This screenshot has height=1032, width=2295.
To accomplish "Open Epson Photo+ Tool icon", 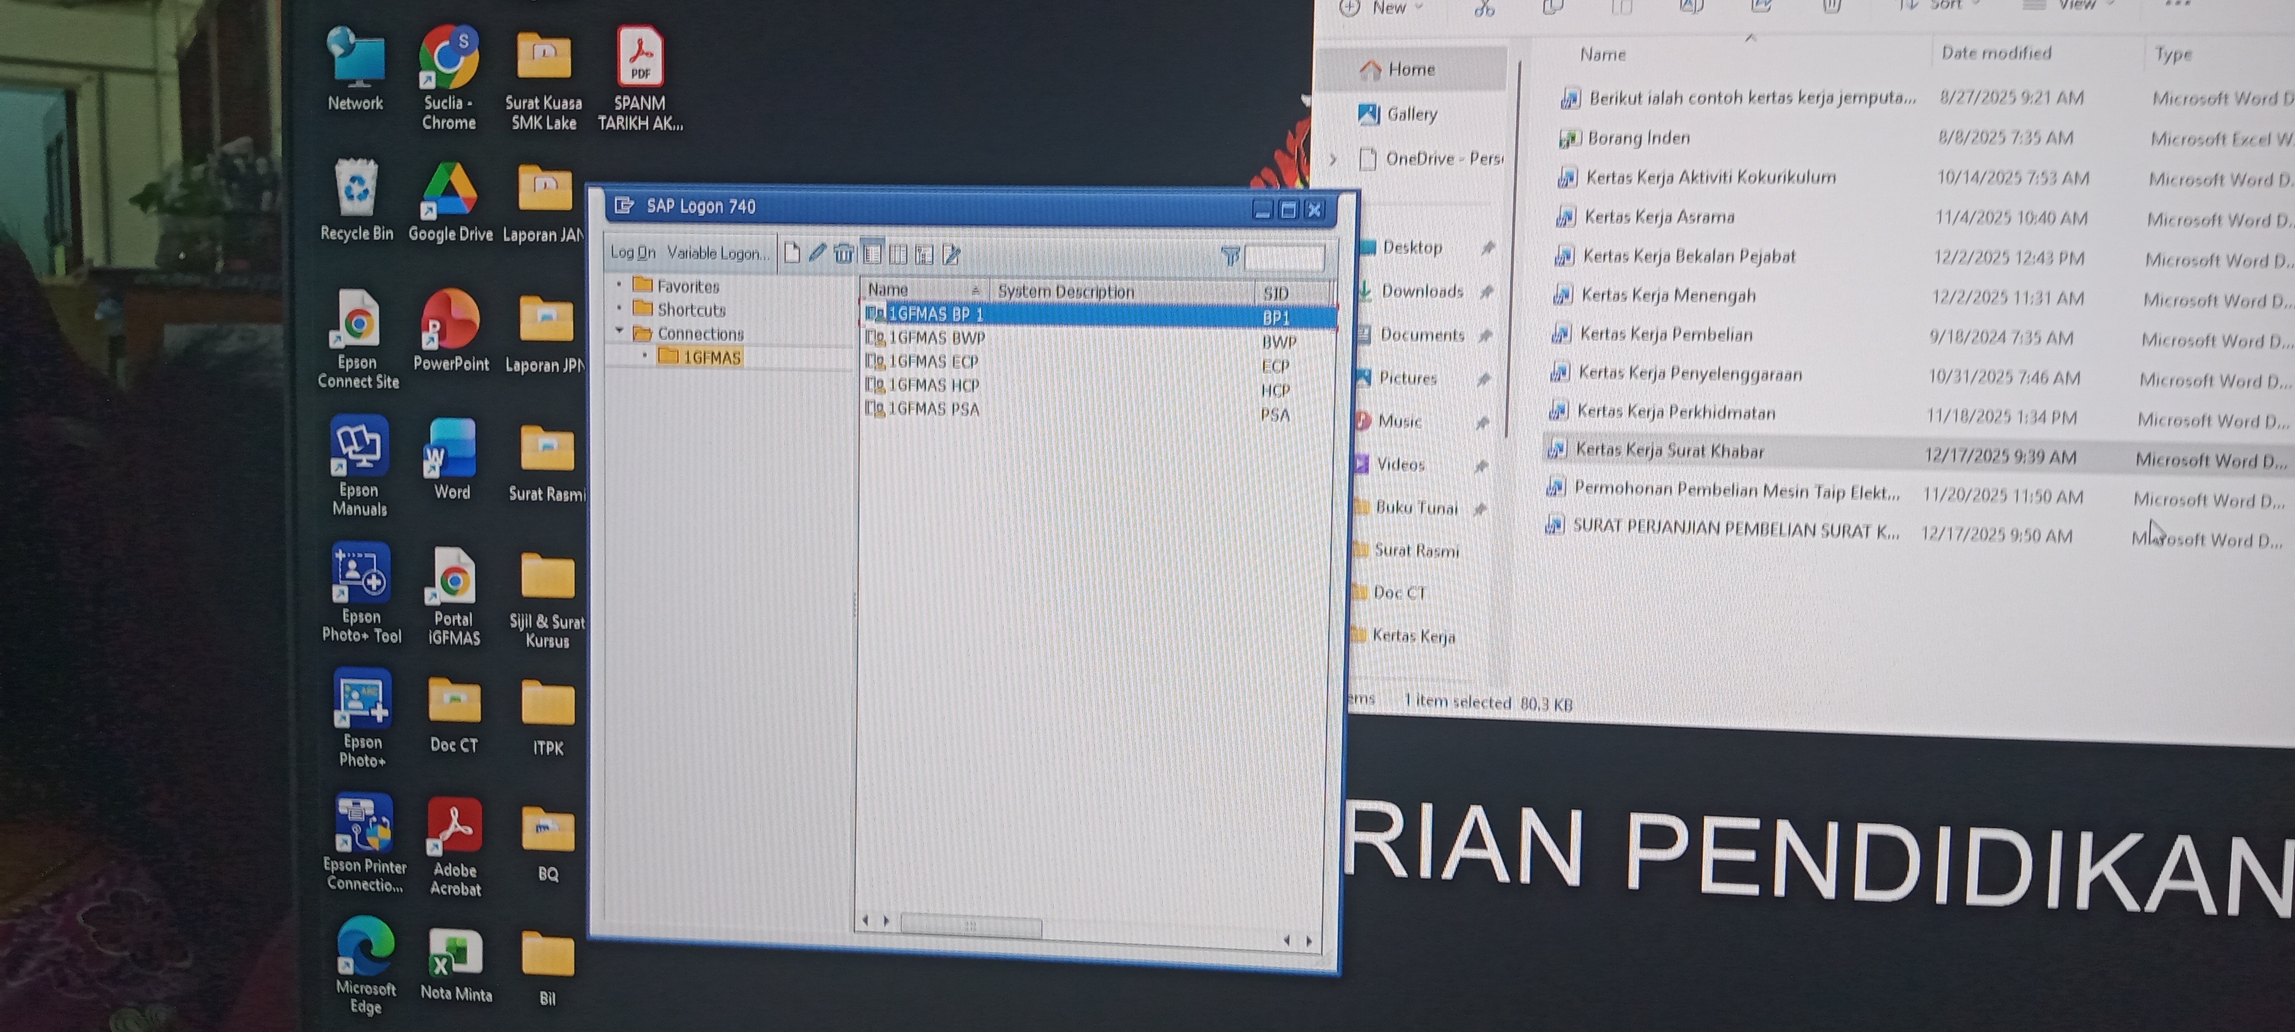I will point(361,593).
